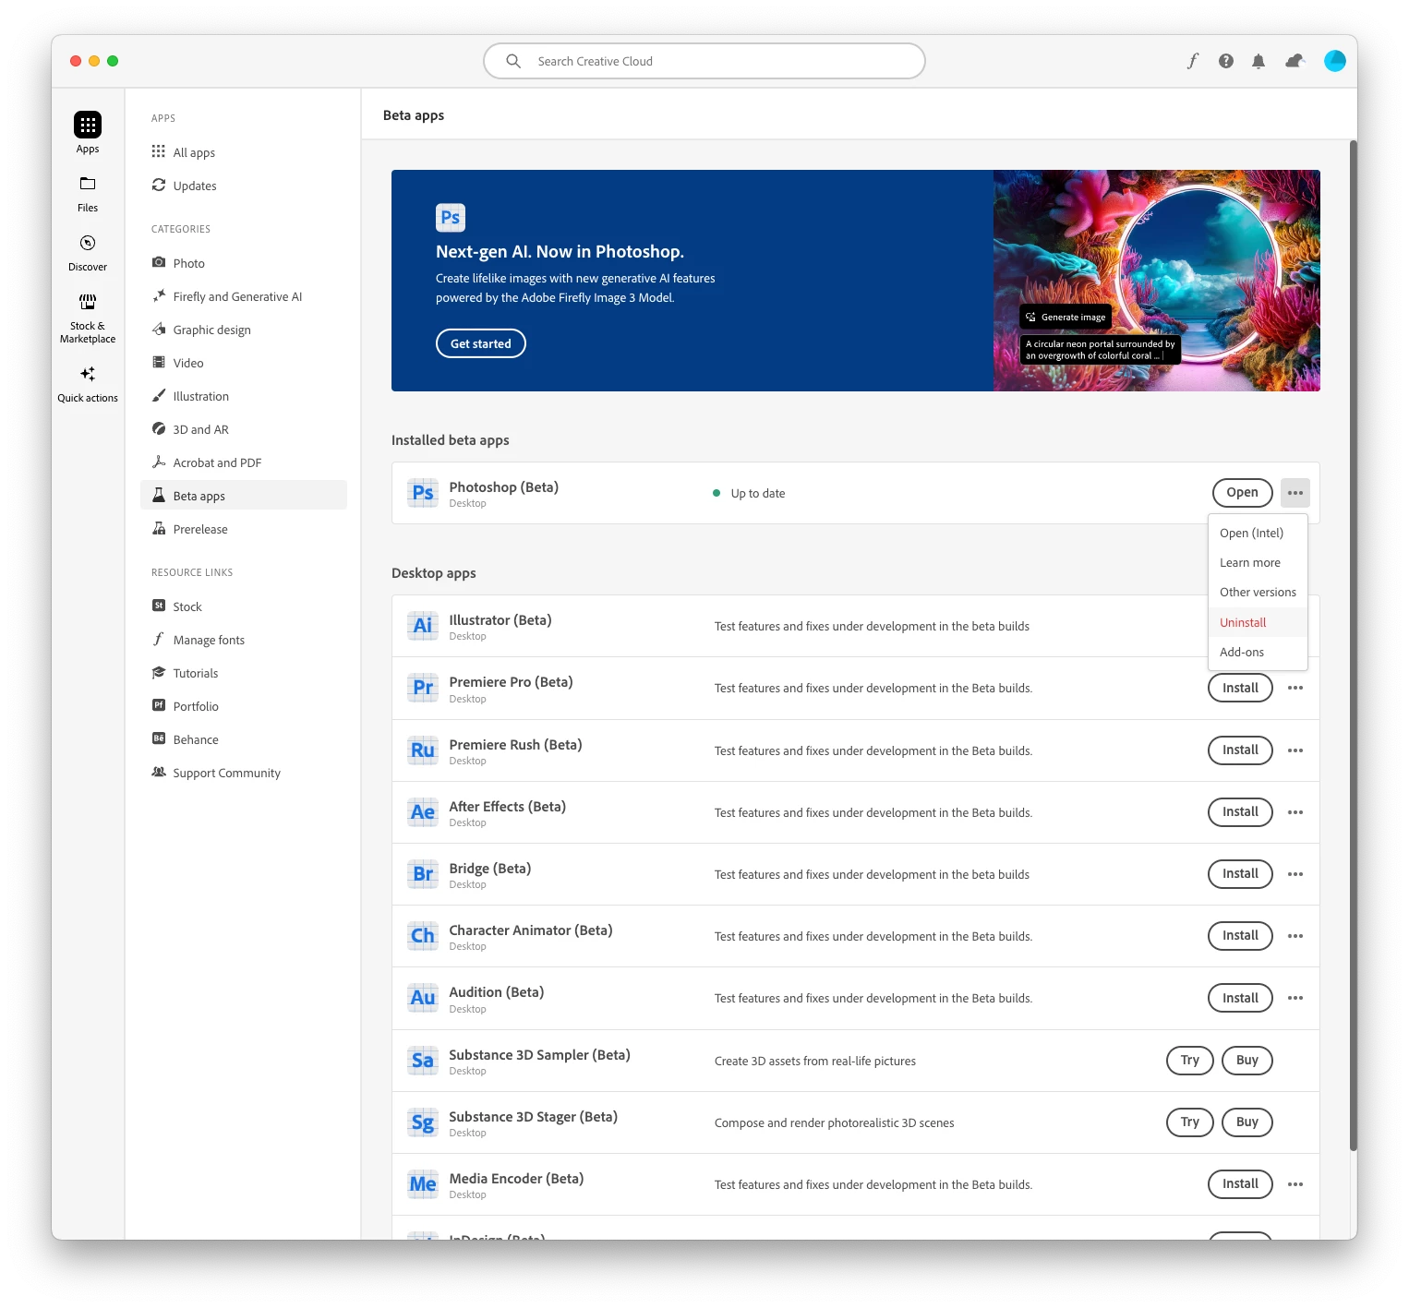Open more options for Character Animator (Beta)
Viewport: 1409px width, 1308px height.
(x=1295, y=936)
